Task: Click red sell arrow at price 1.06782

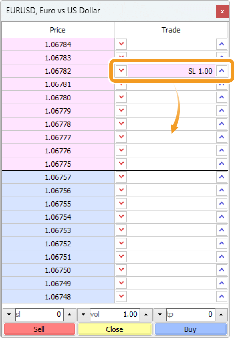Action: pyautogui.click(x=121, y=71)
